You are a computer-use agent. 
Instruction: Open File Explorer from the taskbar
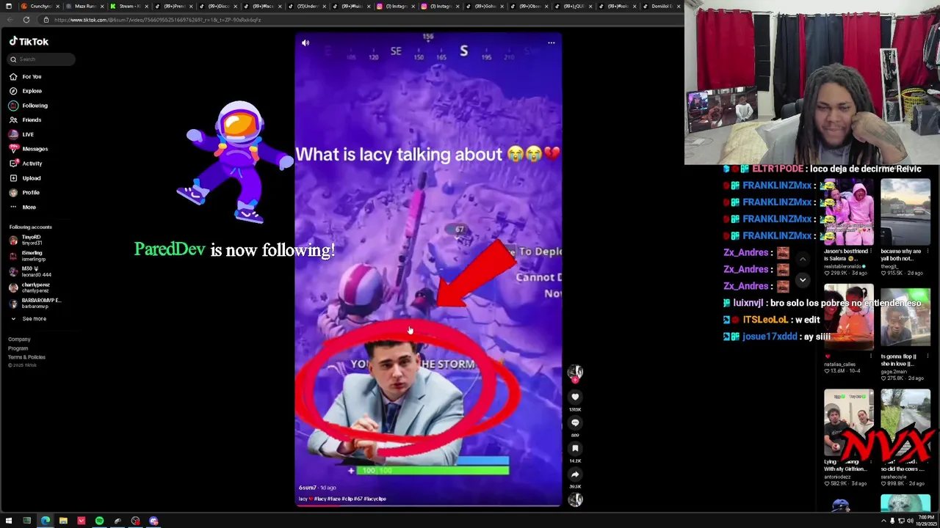pyautogui.click(x=63, y=521)
